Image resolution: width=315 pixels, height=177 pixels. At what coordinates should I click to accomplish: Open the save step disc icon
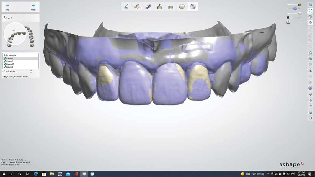click(193, 6)
